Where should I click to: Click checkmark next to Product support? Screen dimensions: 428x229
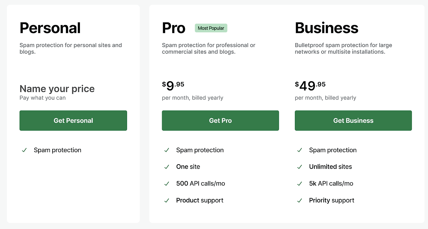(167, 201)
